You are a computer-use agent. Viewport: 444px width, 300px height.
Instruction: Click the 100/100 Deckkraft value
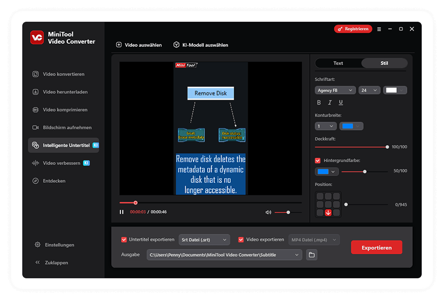pyautogui.click(x=399, y=147)
